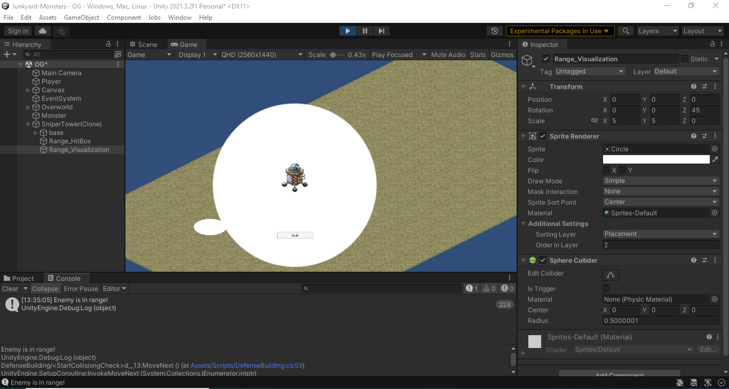Click the Edit Collider icon button

tap(610, 275)
